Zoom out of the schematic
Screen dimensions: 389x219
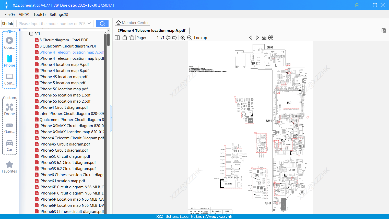click(190, 38)
